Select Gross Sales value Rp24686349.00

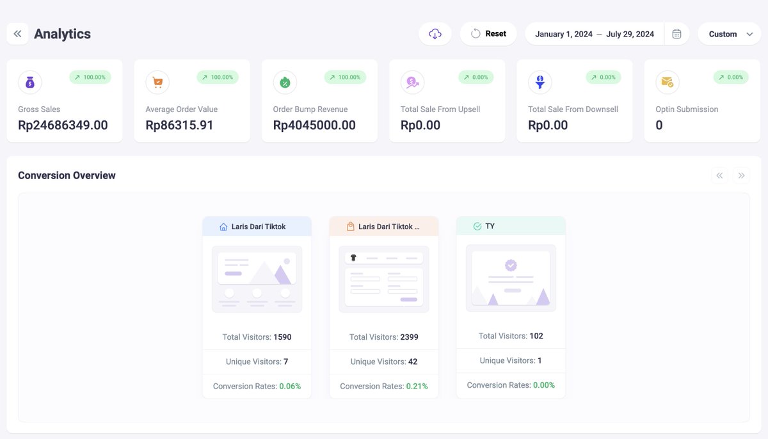[63, 125]
